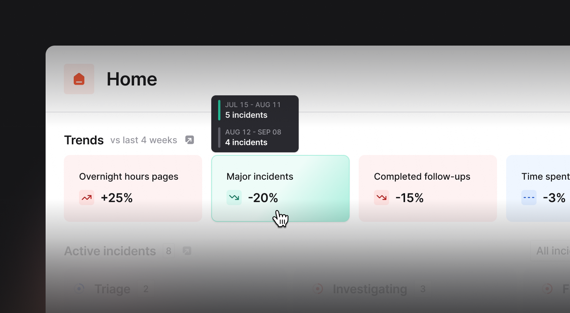Click the Triage status circle icon
This screenshot has height=313, width=570.
[79, 289]
